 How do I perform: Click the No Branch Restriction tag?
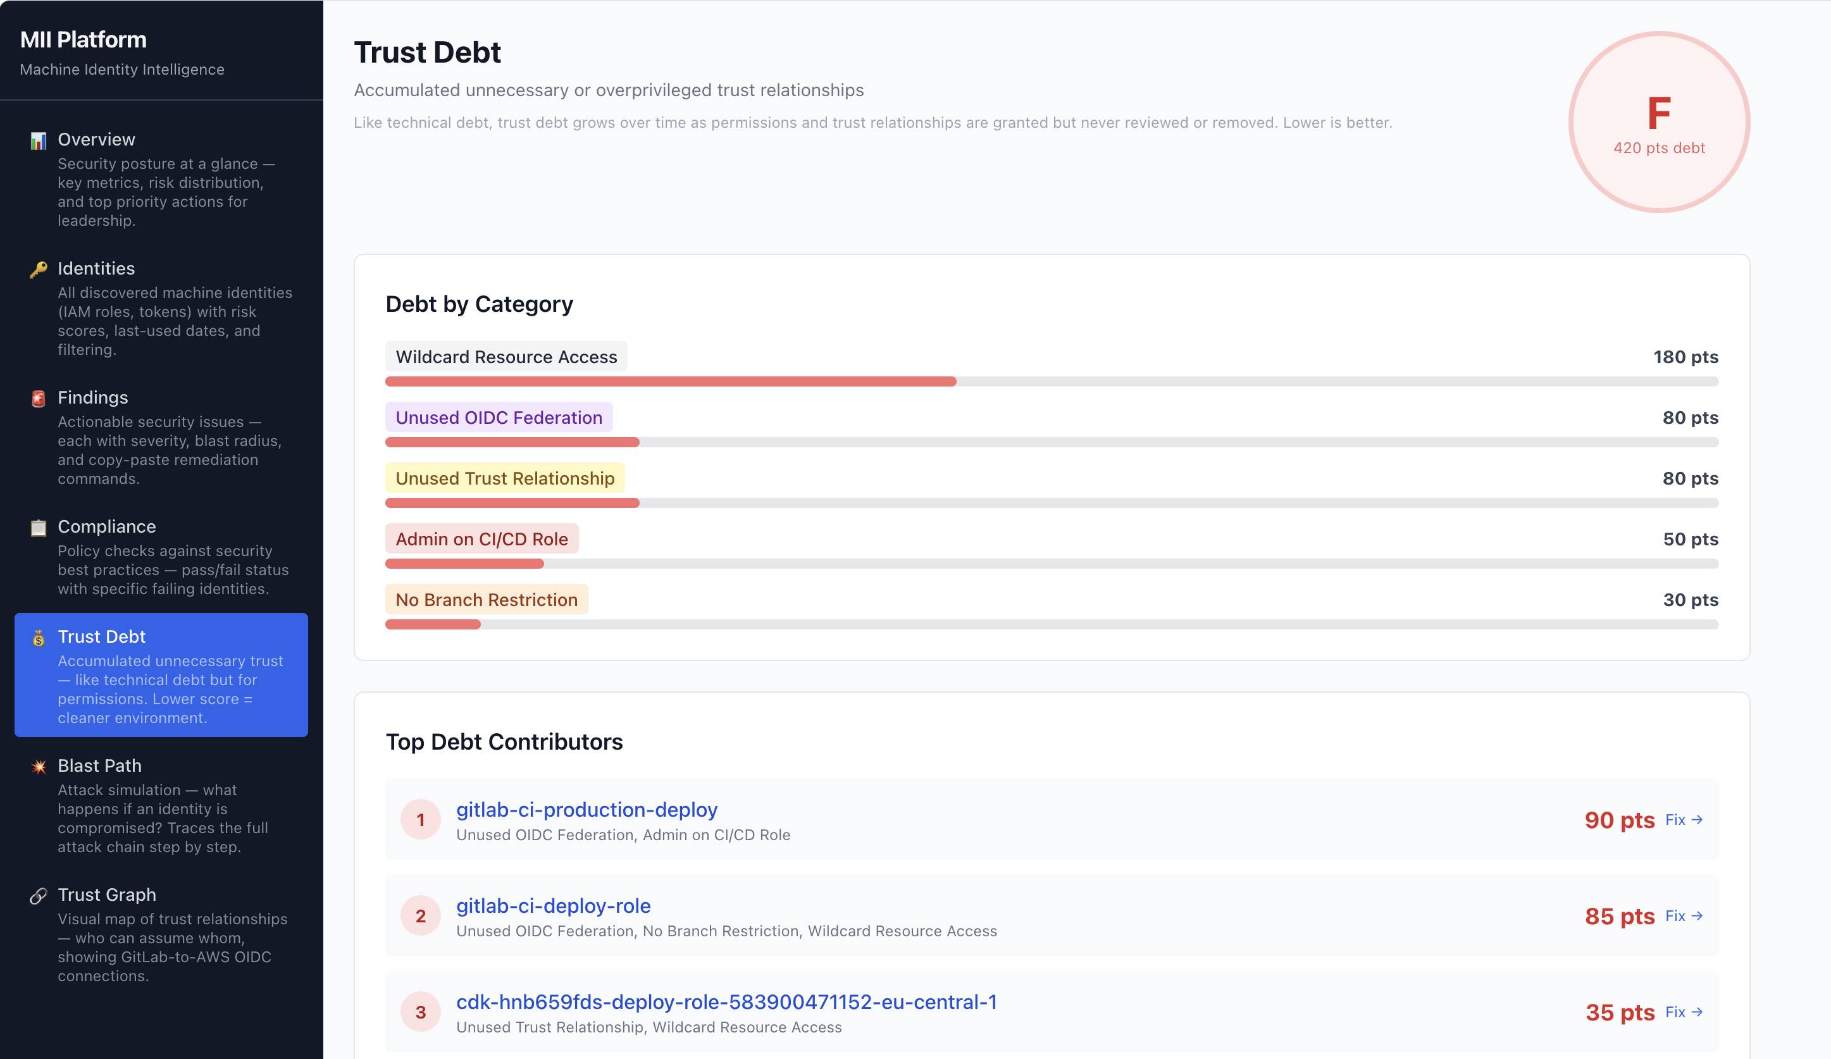[487, 600]
